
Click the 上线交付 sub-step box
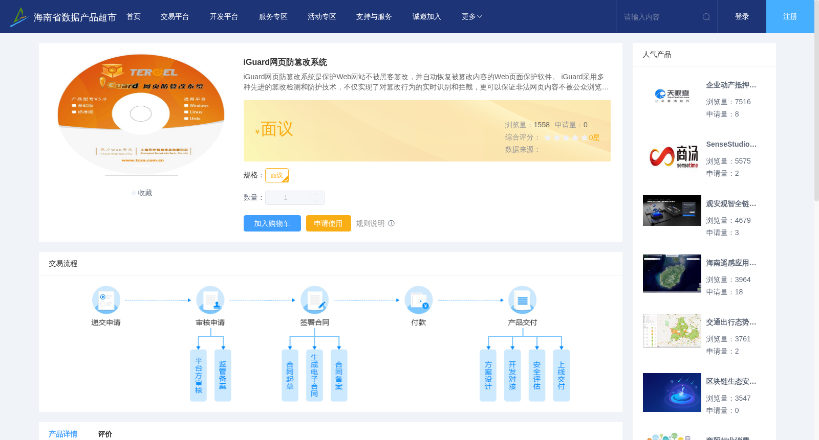tap(562, 376)
